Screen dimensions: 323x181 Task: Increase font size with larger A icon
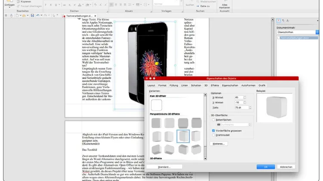(x=100, y=5)
